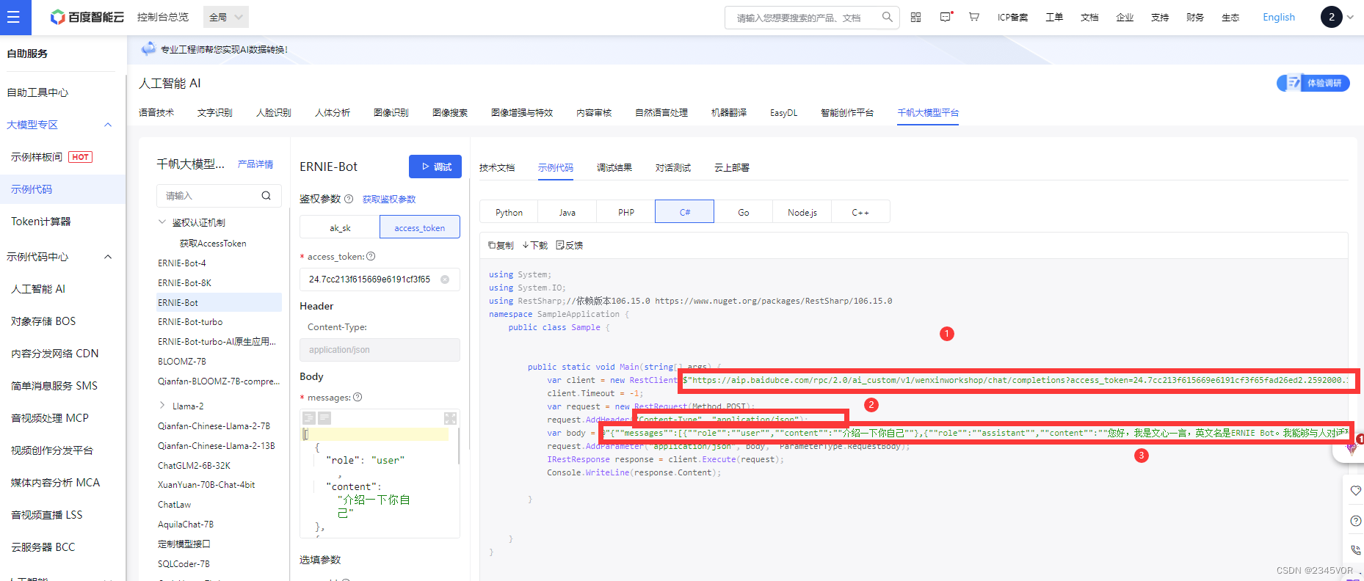Click help icon beside 鉴权参数

click(x=349, y=199)
